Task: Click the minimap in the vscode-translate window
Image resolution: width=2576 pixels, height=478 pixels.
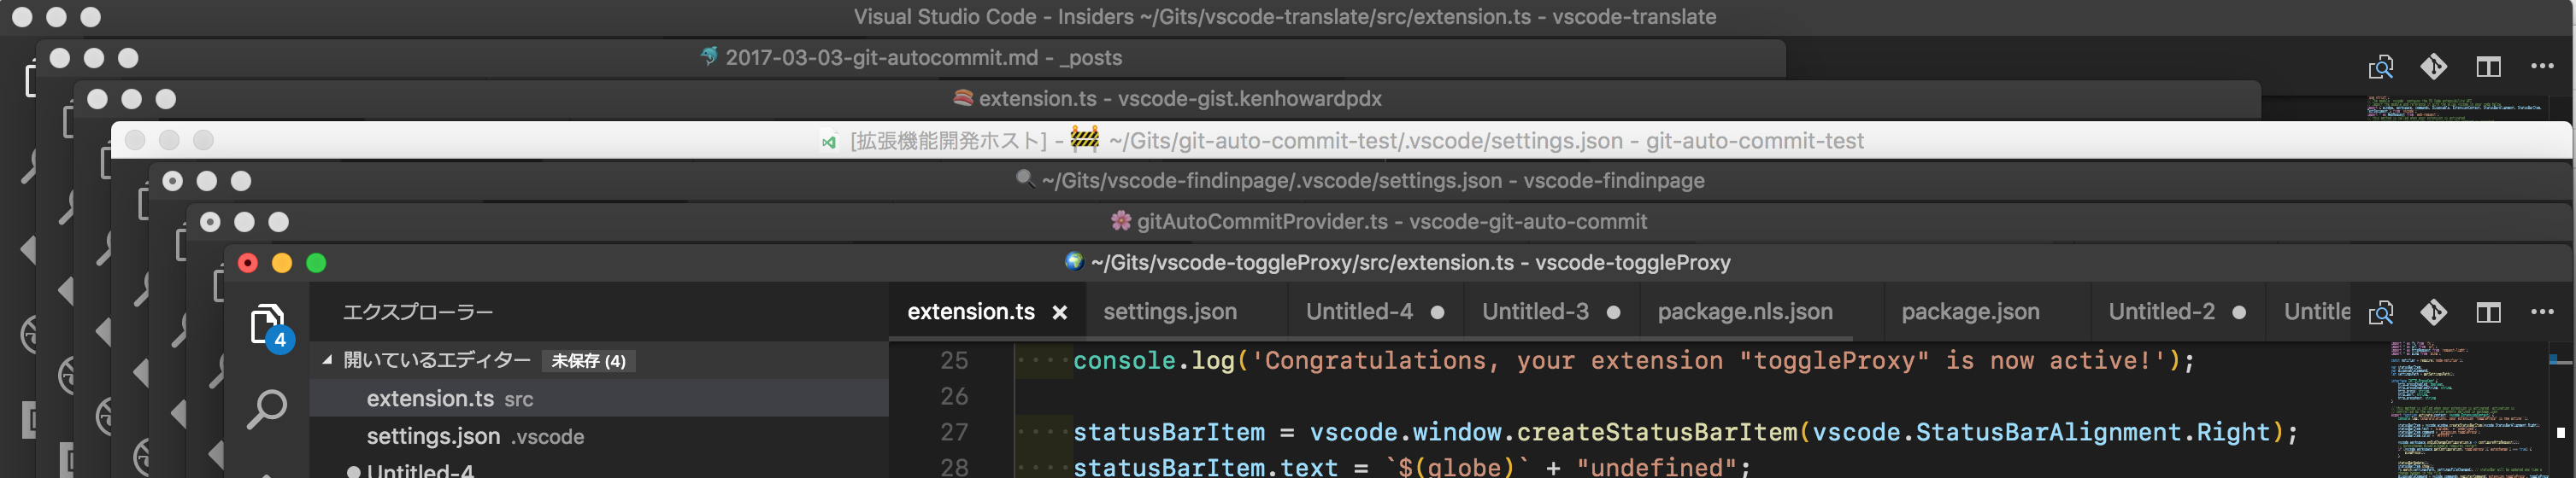Action: click(x=2455, y=108)
